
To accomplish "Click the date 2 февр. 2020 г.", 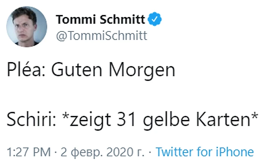I will (96, 152).
